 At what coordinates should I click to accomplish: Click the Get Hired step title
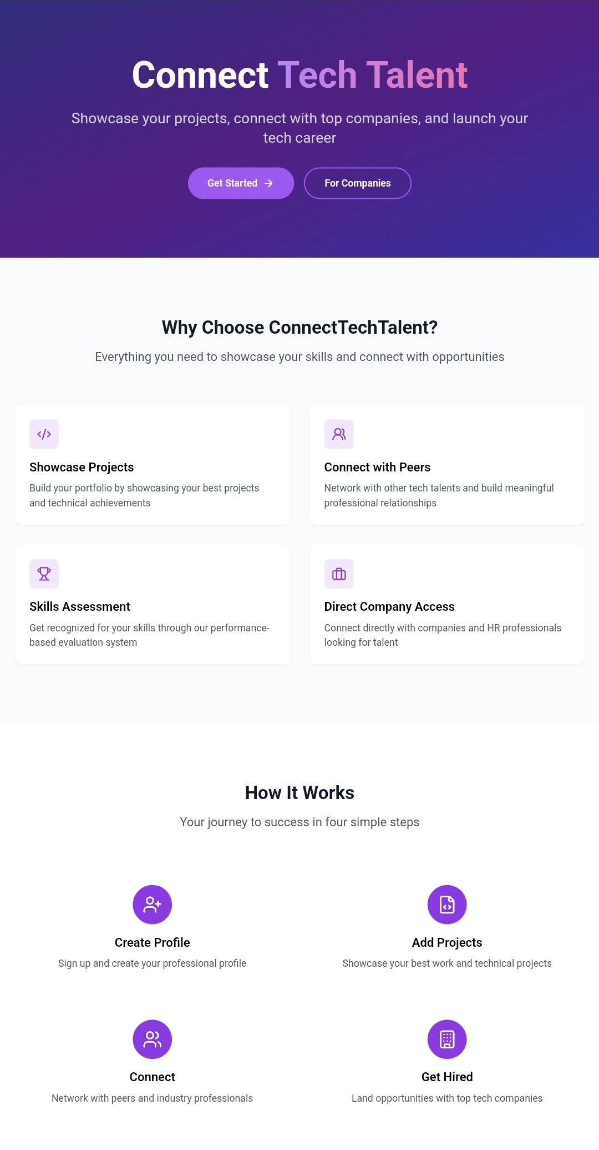tap(447, 1077)
